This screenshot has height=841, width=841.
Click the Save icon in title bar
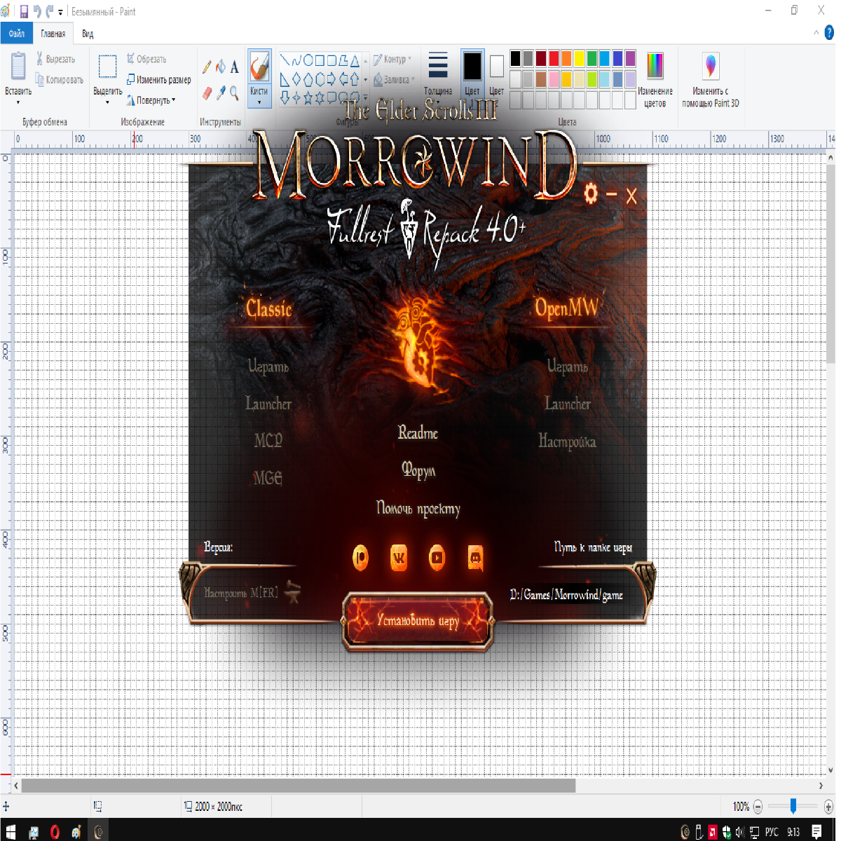[24, 12]
